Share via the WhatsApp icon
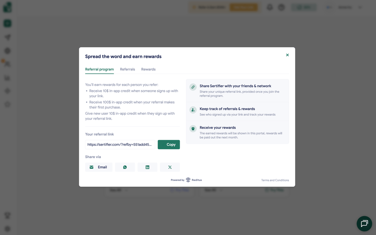Screen dimensions: 376x235 (x=125, y=167)
